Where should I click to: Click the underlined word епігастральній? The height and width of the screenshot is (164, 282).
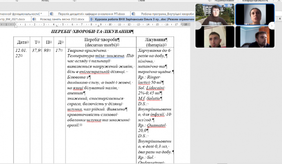(94, 72)
